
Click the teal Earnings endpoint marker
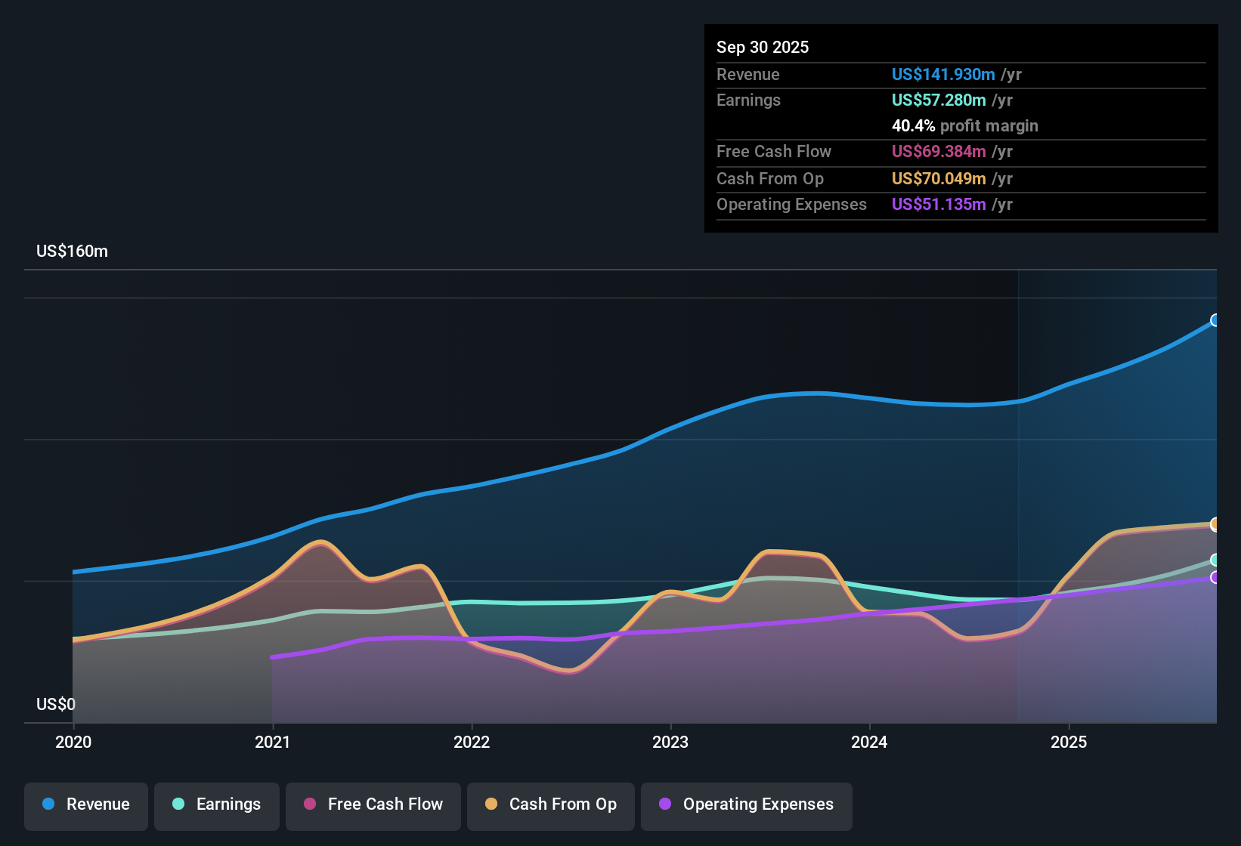coord(1215,560)
